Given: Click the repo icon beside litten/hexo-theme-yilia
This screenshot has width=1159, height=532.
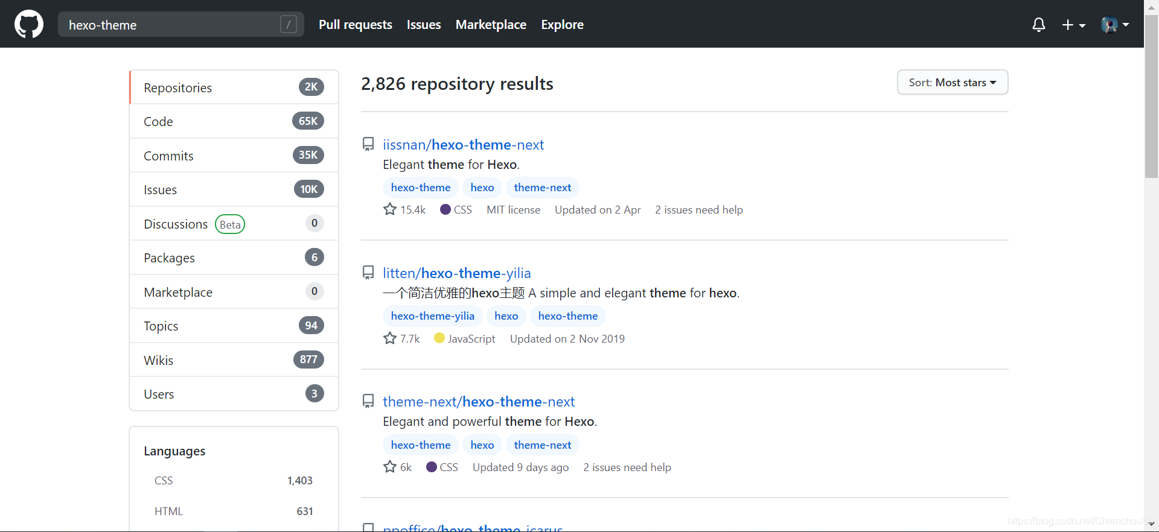Looking at the screenshot, I should click(x=368, y=273).
